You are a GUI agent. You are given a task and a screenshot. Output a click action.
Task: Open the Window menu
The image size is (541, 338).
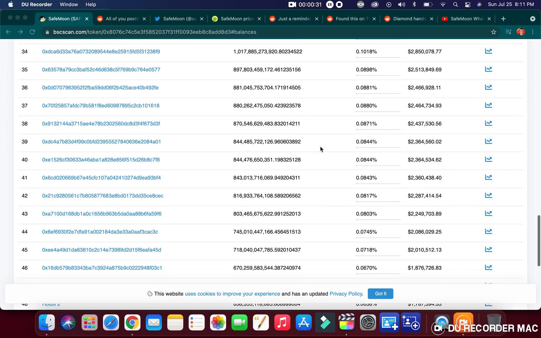click(x=69, y=4)
